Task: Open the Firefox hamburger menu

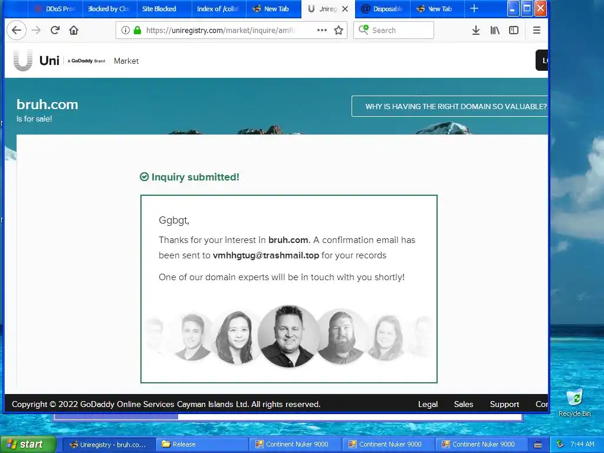Action: pyautogui.click(x=536, y=30)
